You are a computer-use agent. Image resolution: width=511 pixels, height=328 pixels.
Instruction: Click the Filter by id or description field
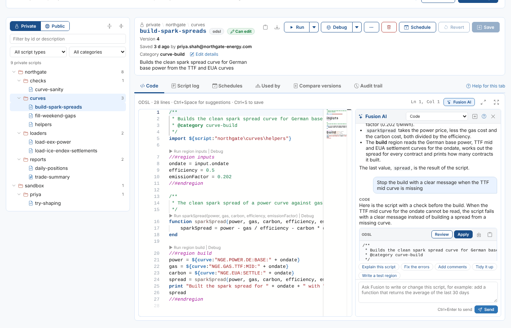(68, 39)
